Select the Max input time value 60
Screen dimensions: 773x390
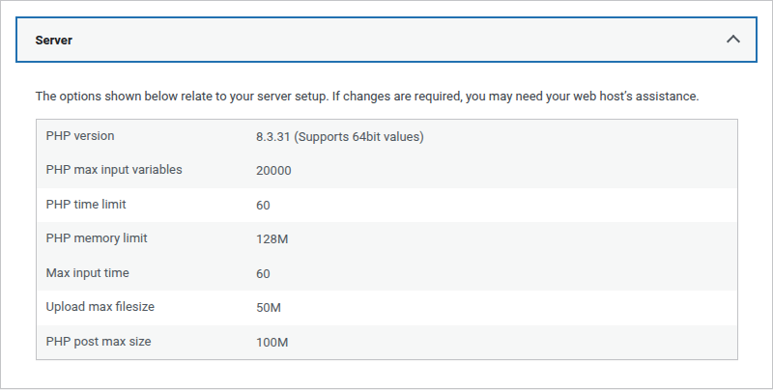pos(263,274)
